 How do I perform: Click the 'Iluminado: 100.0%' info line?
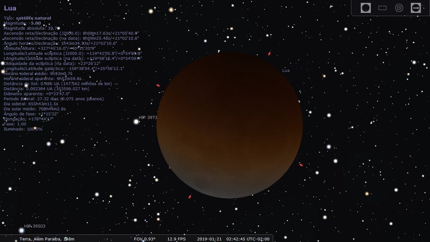23,129
